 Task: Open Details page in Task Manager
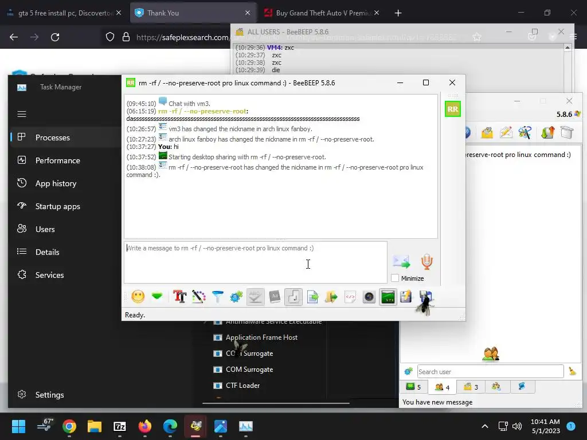click(x=66, y=252)
